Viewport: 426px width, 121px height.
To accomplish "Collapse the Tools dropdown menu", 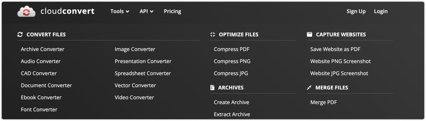I will click(x=120, y=11).
